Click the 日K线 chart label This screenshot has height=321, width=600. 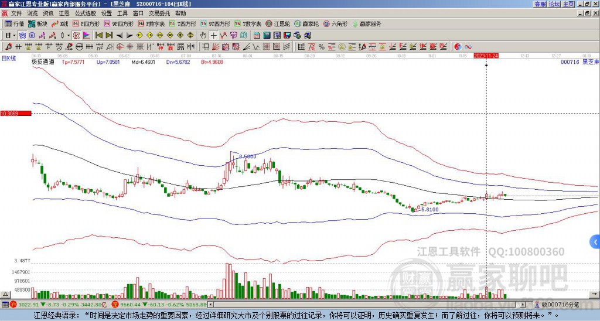[x=8, y=58]
